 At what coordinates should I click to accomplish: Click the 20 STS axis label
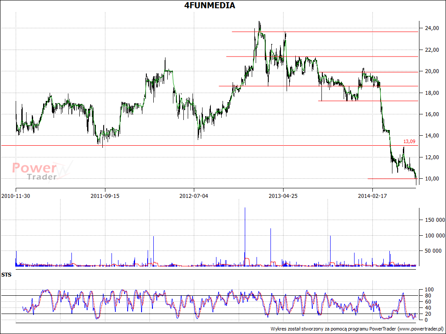[x=428, y=314]
